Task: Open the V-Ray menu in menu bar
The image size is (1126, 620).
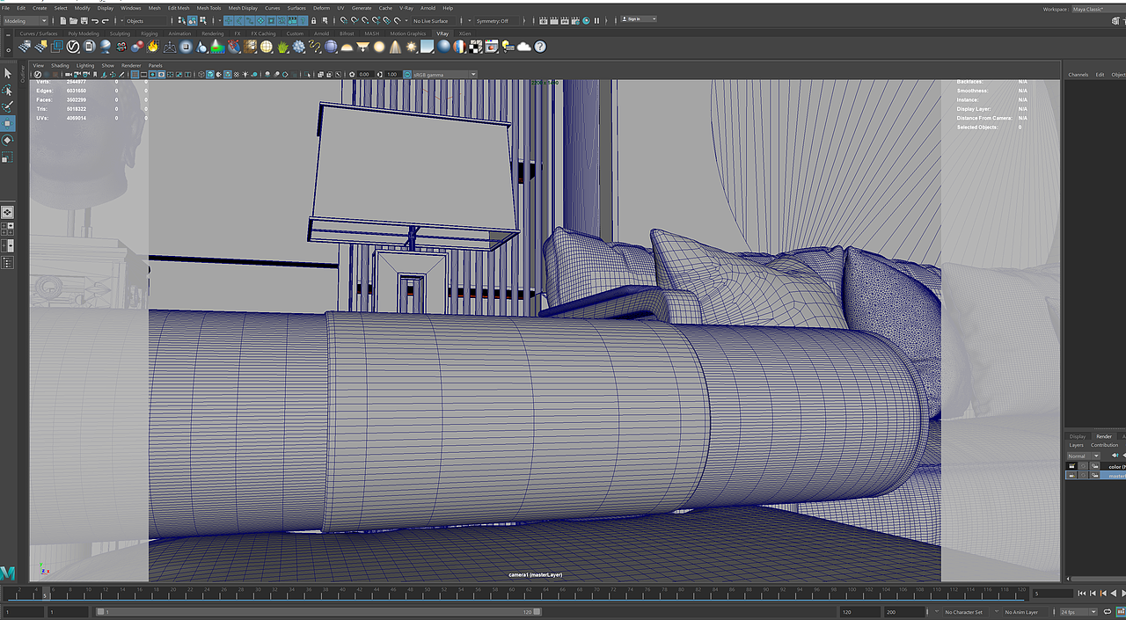Action: 406,8
